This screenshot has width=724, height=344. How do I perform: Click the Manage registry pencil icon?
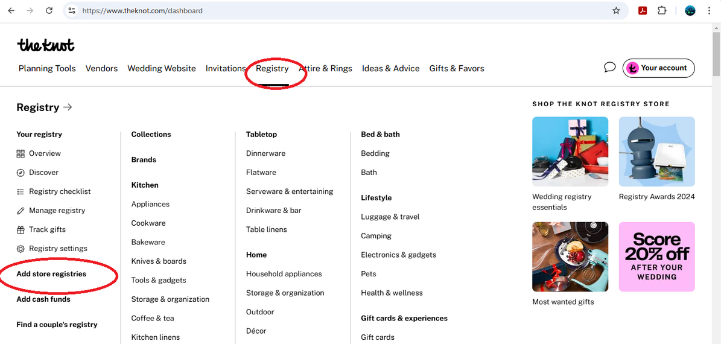point(21,211)
